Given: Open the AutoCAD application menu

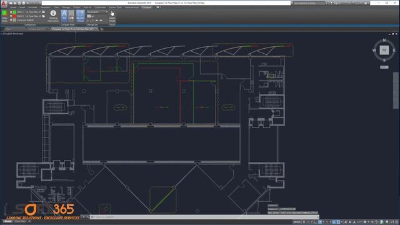Looking at the screenshot, I should tap(4, 4).
